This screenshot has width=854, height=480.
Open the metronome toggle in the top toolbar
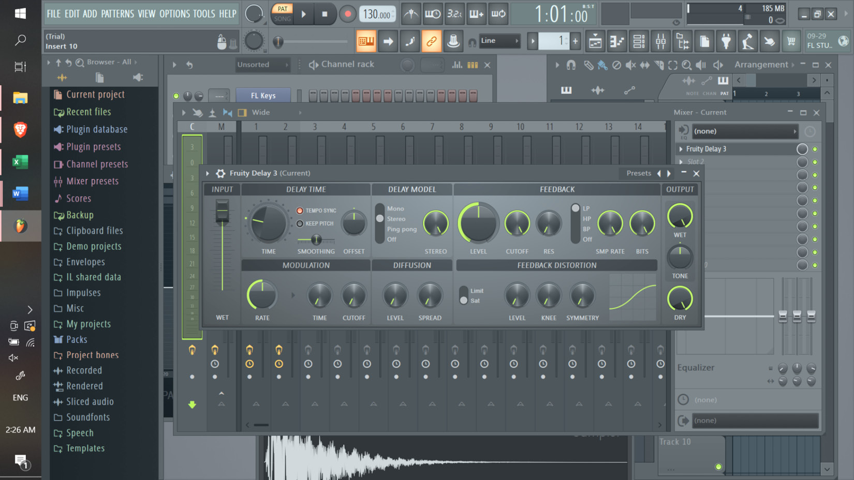pyautogui.click(x=411, y=14)
